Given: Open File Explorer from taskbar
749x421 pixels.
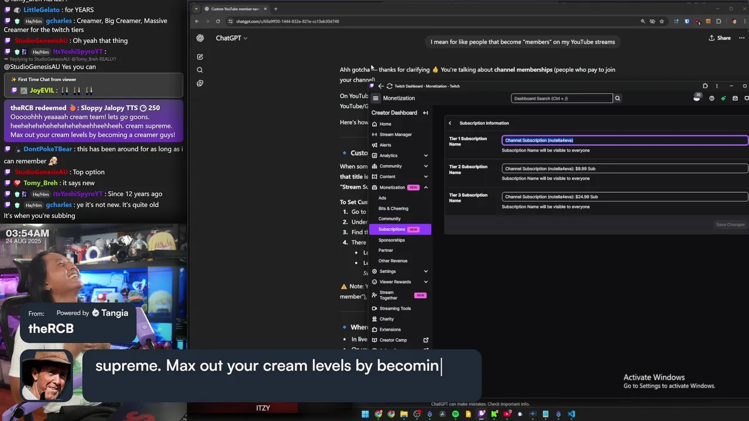Looking at the screenshot, I should point(404,414).
